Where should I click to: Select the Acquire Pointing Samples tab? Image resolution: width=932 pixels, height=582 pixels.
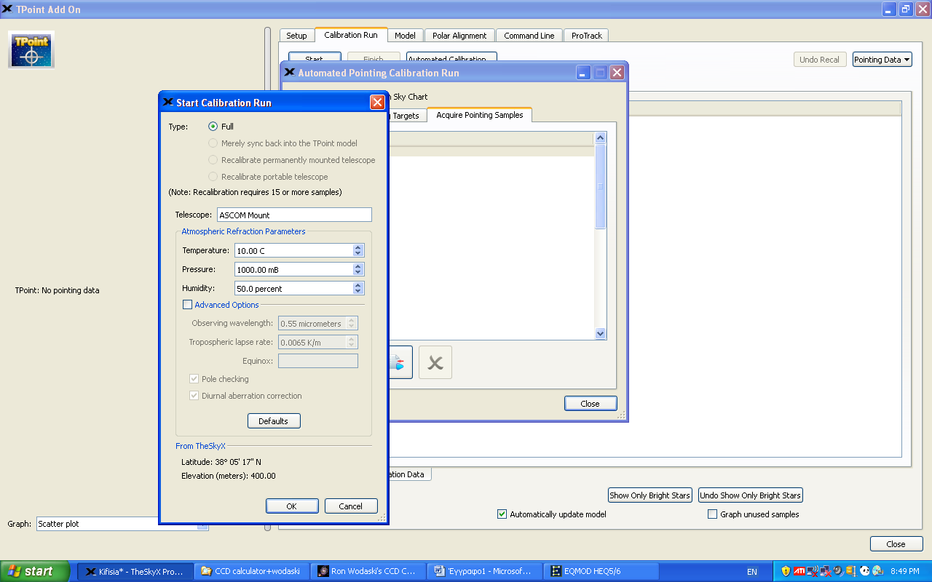tap(480, 115)
